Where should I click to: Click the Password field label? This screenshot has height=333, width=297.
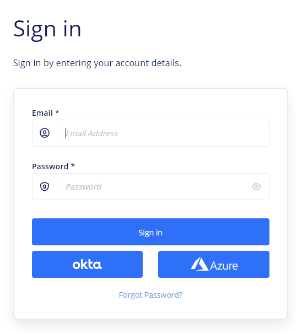pyautogui.click(x=50, y=166)
